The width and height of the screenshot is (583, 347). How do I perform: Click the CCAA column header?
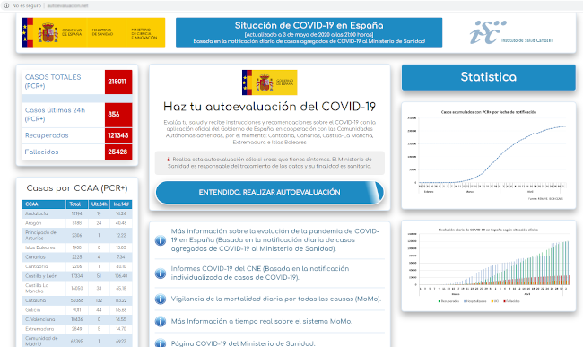[x=44, y=204]
